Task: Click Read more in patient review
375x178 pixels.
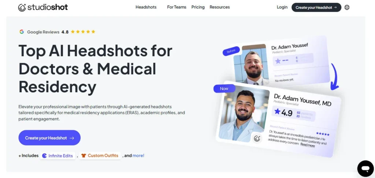Action: (308, 145)
